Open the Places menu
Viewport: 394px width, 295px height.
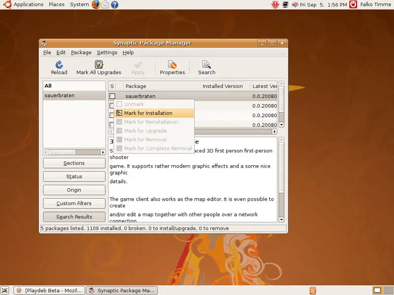coord(57,4)
